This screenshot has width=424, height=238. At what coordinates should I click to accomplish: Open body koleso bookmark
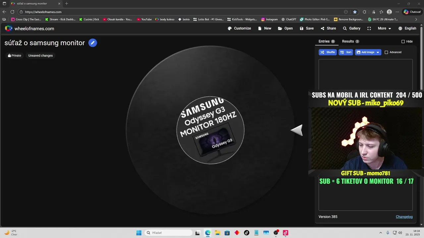click(x=165, y=20)
